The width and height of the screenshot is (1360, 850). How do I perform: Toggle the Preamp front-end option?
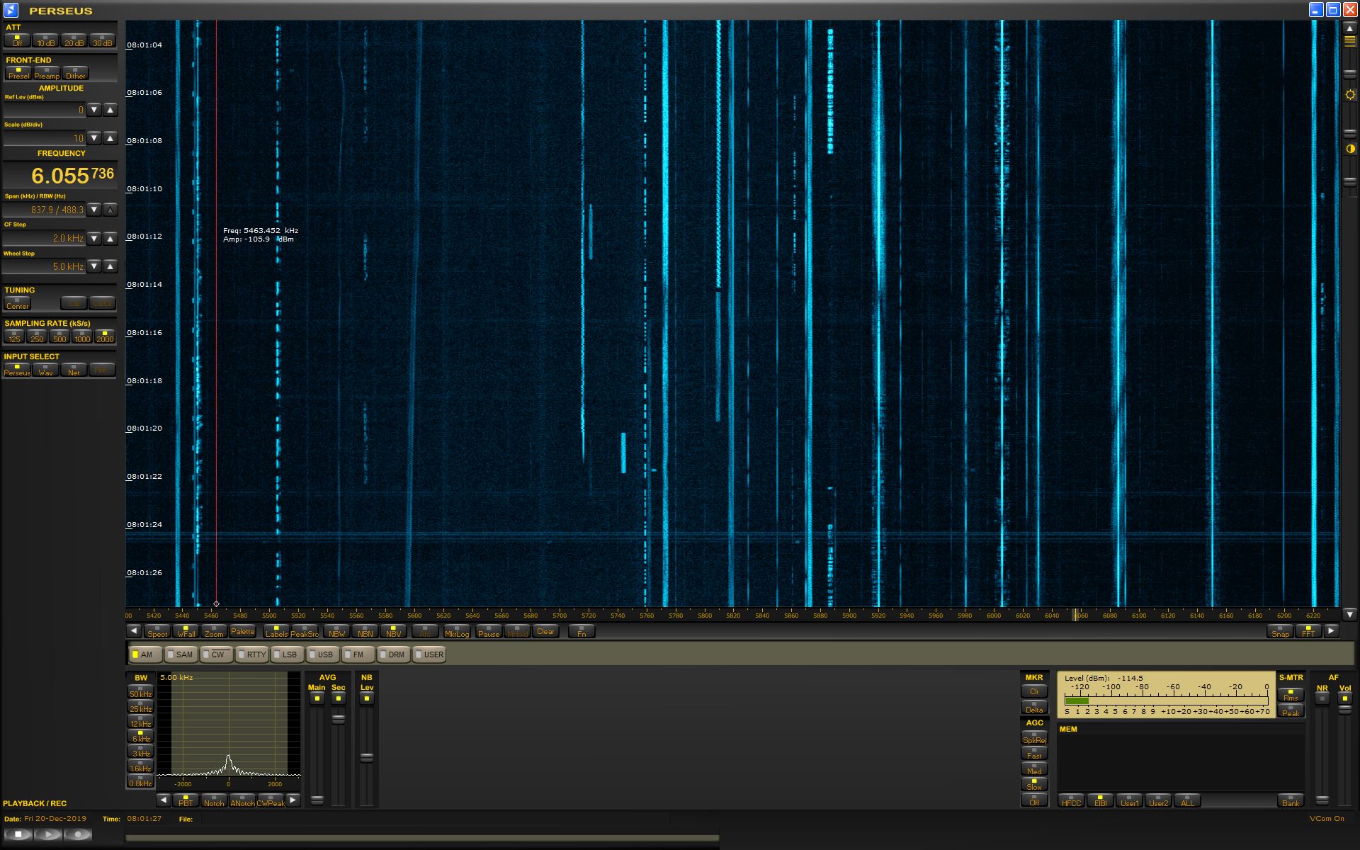pyautogui.click(x=47, y=74)
